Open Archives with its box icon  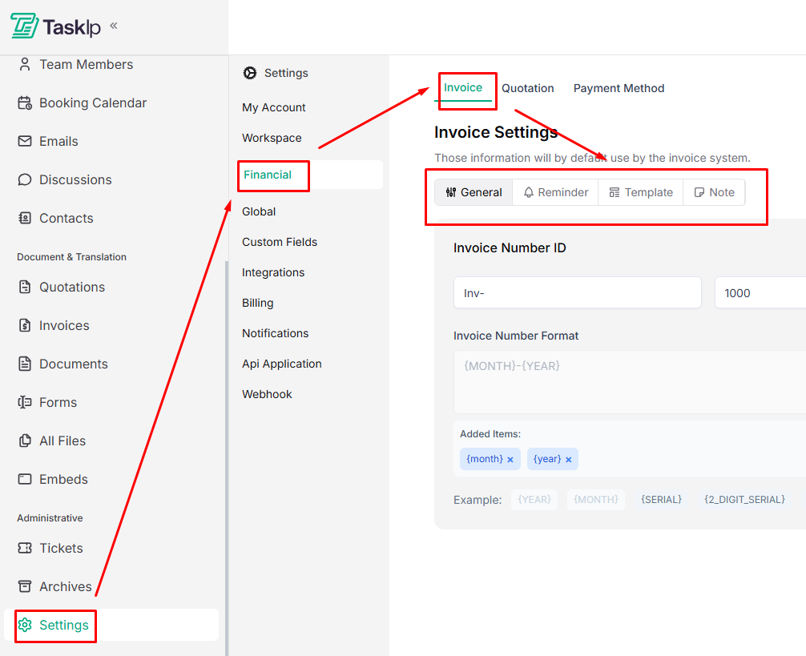tap(25, 586)
